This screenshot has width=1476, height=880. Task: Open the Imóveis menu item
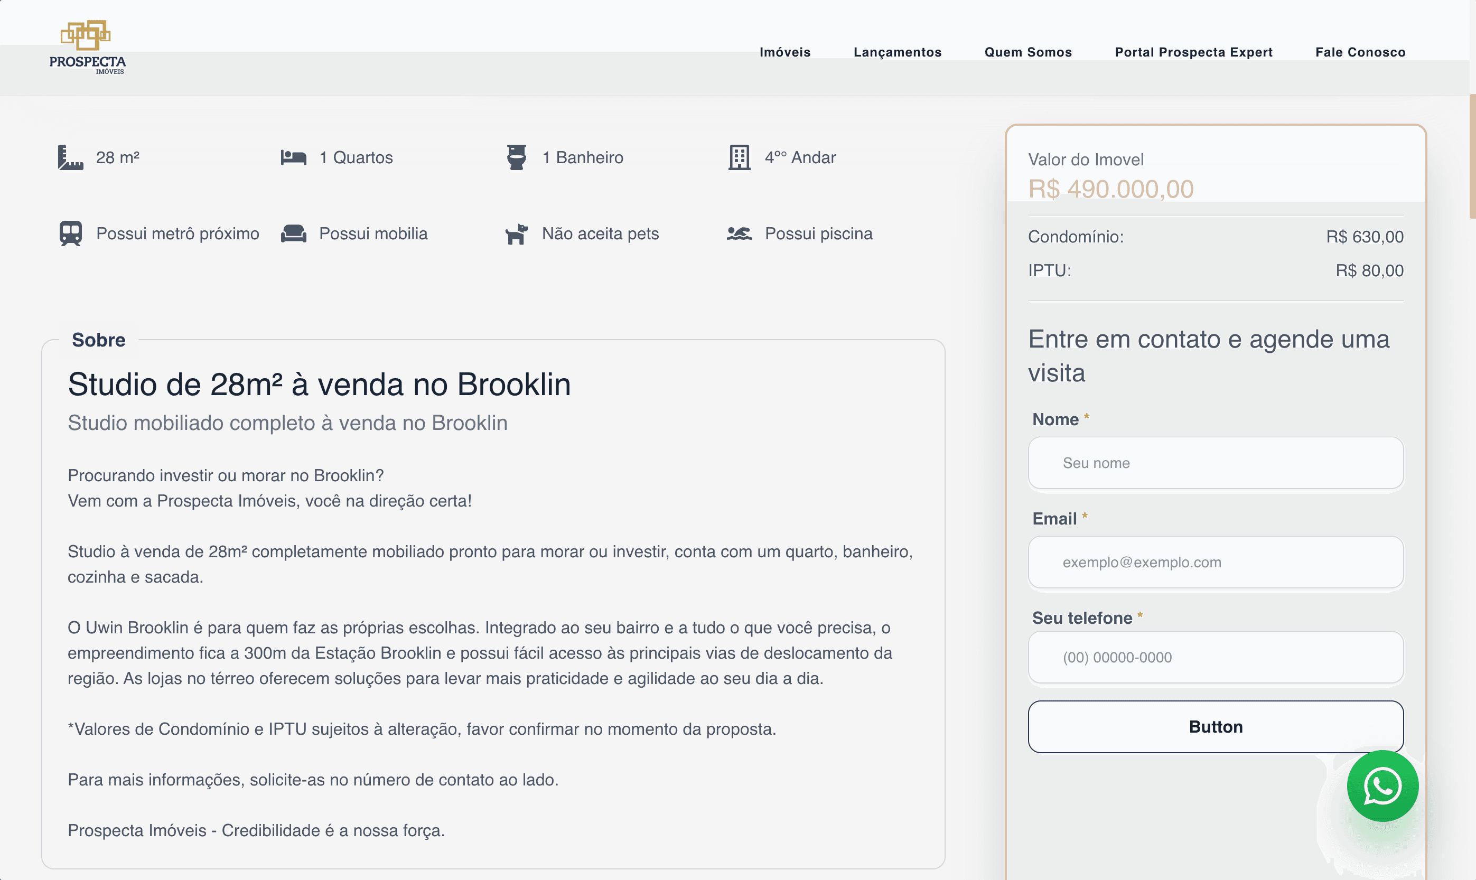point(784,52)
